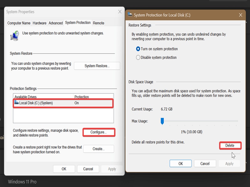Select Turn on system protection
Image resolution: width=250 pixels, height=187 pixels.
point(138,49)
